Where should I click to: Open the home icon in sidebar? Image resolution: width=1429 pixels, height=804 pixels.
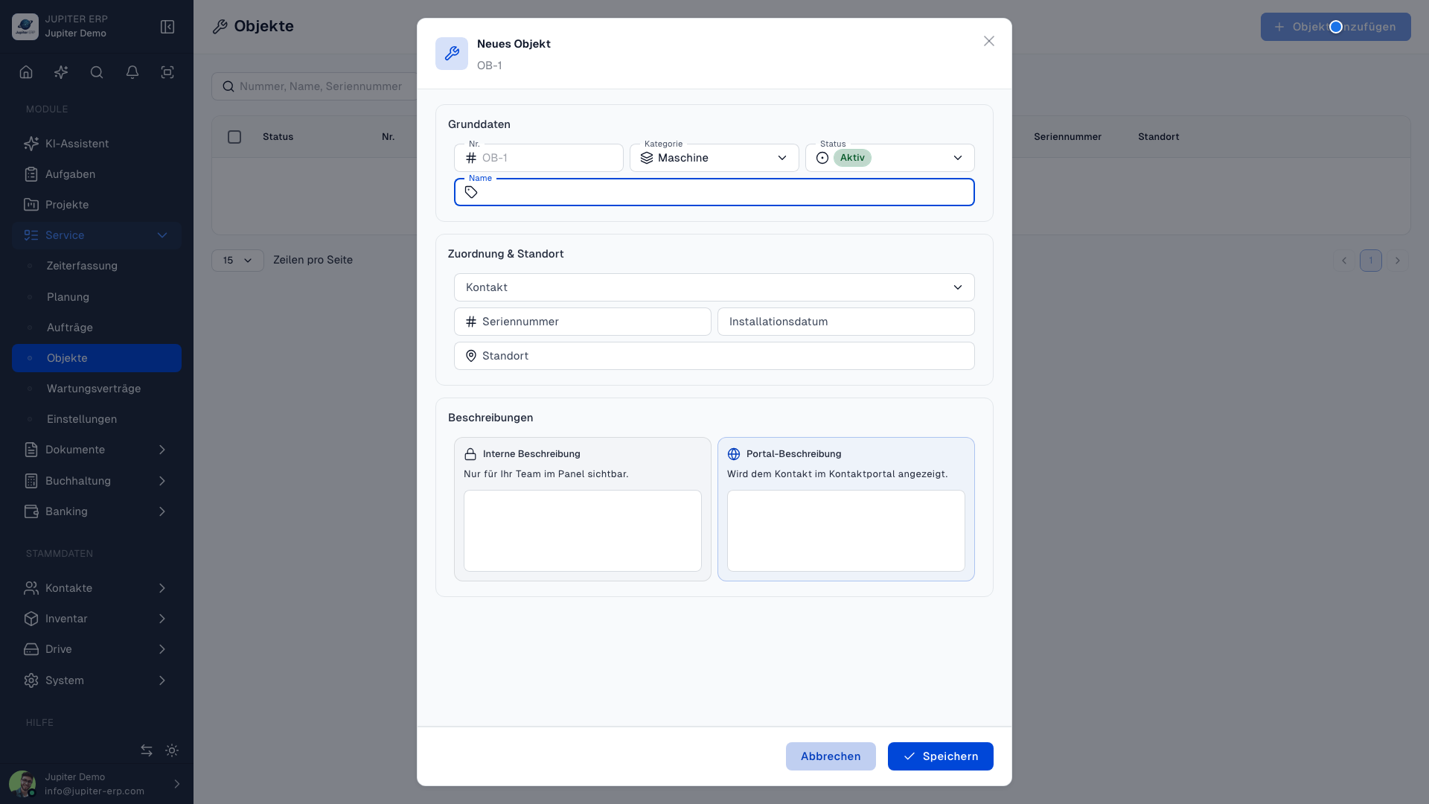(x=26, y=72)
